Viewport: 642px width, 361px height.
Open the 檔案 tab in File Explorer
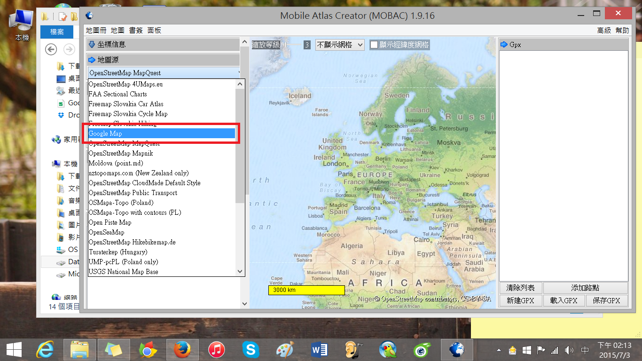(57, 32)
